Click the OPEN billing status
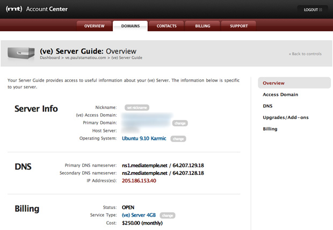The height and width of the screenshot is (230, 333). coord(128,207)
